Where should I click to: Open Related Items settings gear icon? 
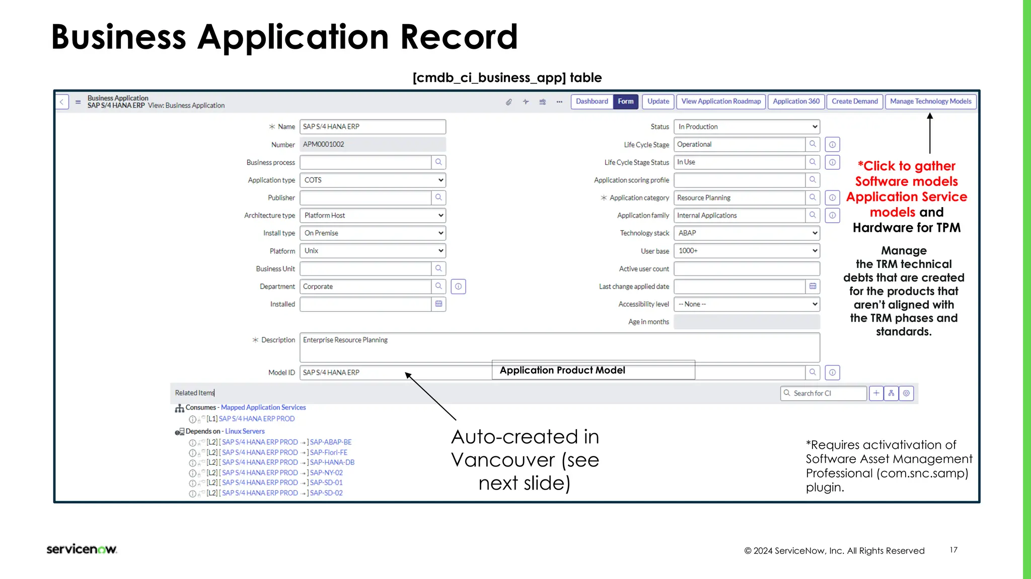click(x=906, y=393)
